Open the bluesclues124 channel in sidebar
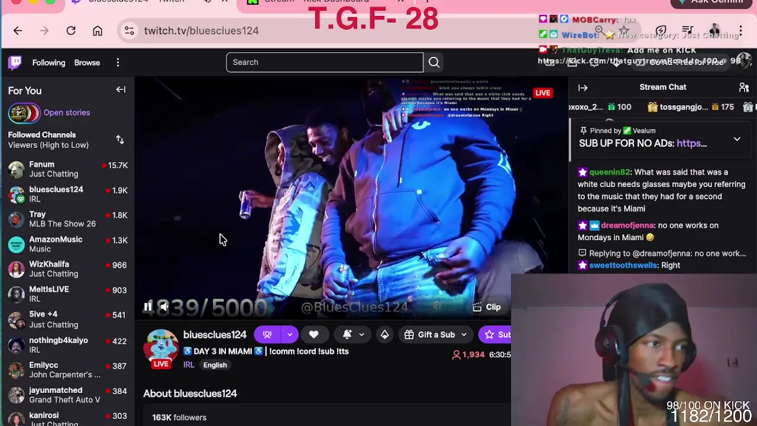The width and height of the screenshot is (757, 426). [x=67, y=194]
